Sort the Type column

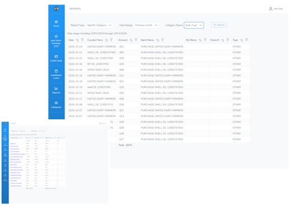pyautogui.click(x=242, y=40)
